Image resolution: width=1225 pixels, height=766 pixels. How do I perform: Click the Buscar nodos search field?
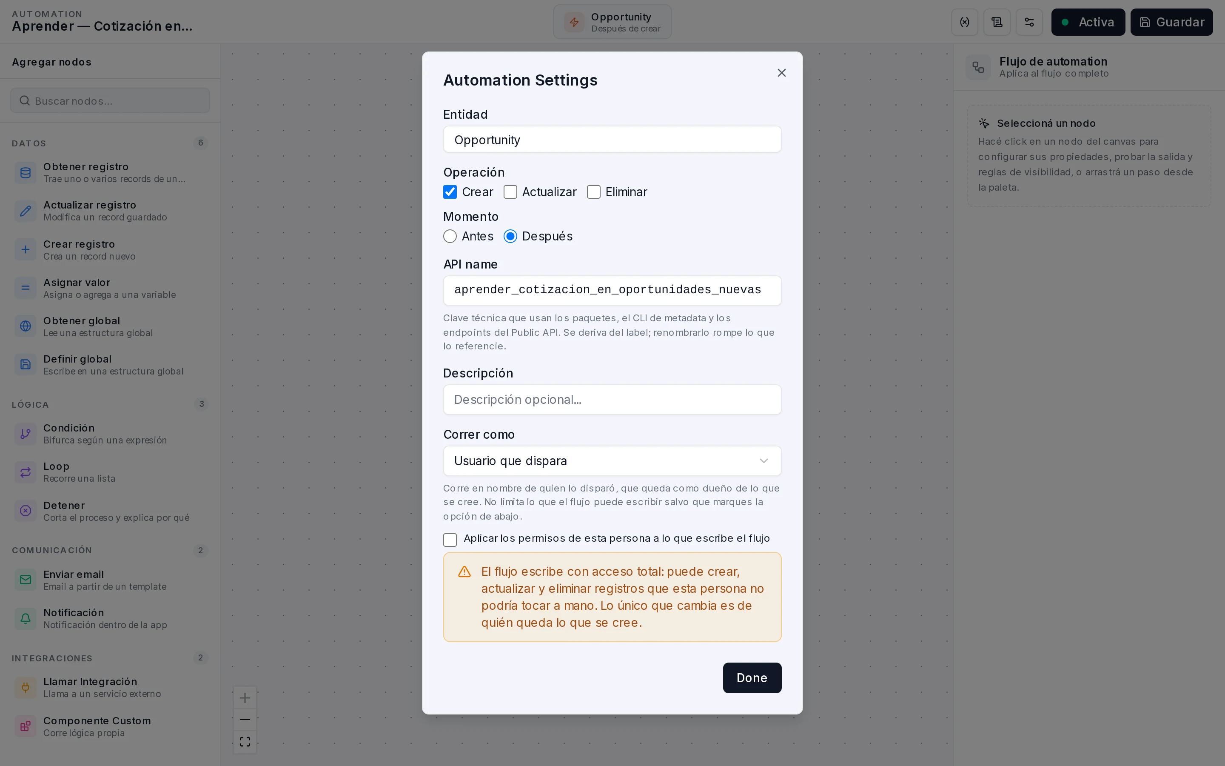click(110, 101)
